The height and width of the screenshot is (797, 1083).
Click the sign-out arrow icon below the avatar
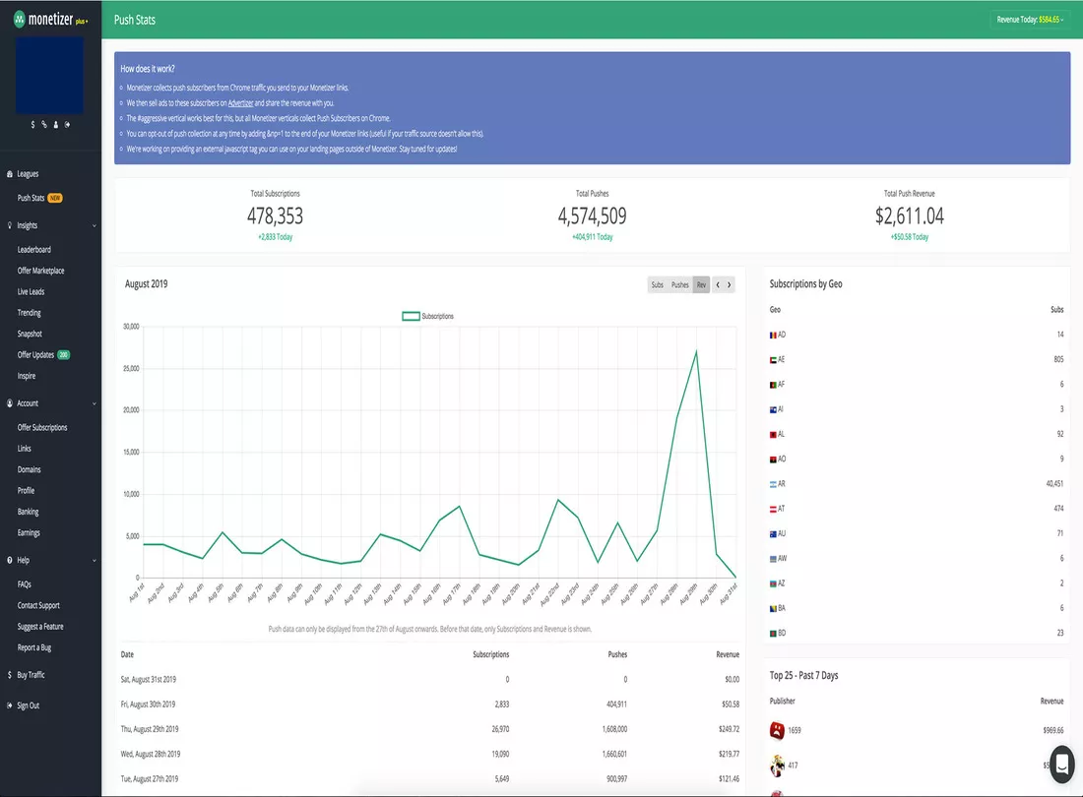tap(67, 125)
